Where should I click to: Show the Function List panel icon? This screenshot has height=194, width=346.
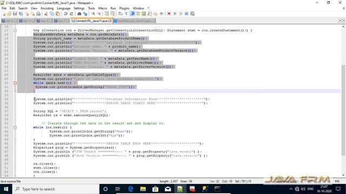(x=150, y=13)
